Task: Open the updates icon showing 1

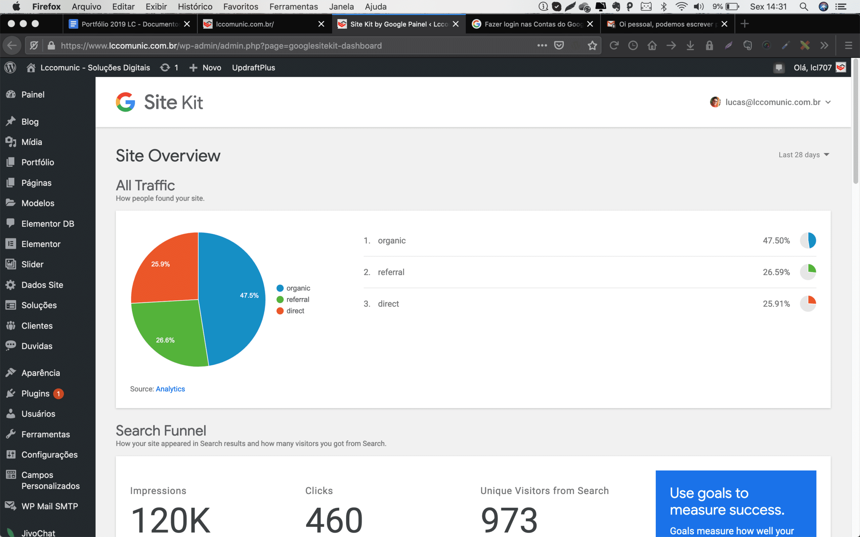Action: click(x=169, y=67)
